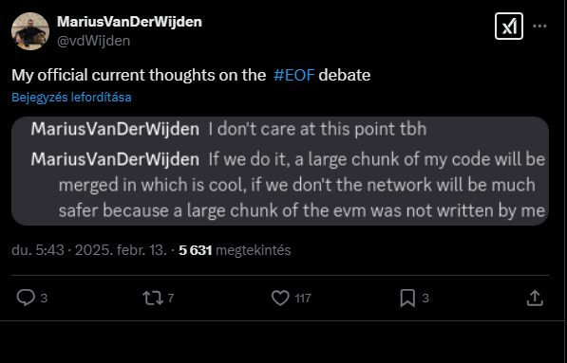
Task: Click the reply count 3
Action: [x=44, y=299]
